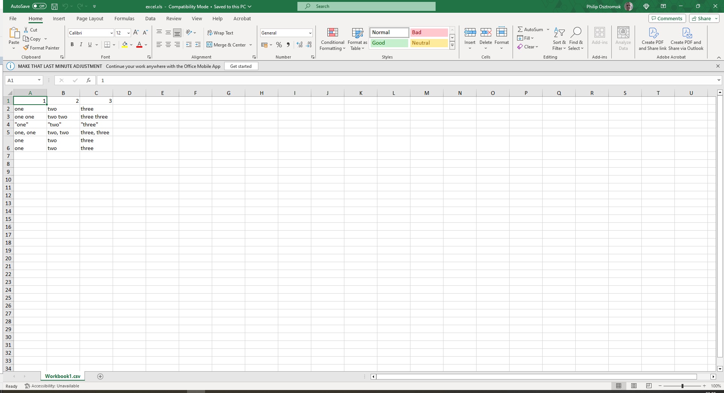Click the Align Left icon
The height and width of the screenshot is (393, 724).
pos(159,45)
